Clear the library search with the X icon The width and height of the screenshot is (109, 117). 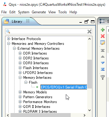[89, 32]
